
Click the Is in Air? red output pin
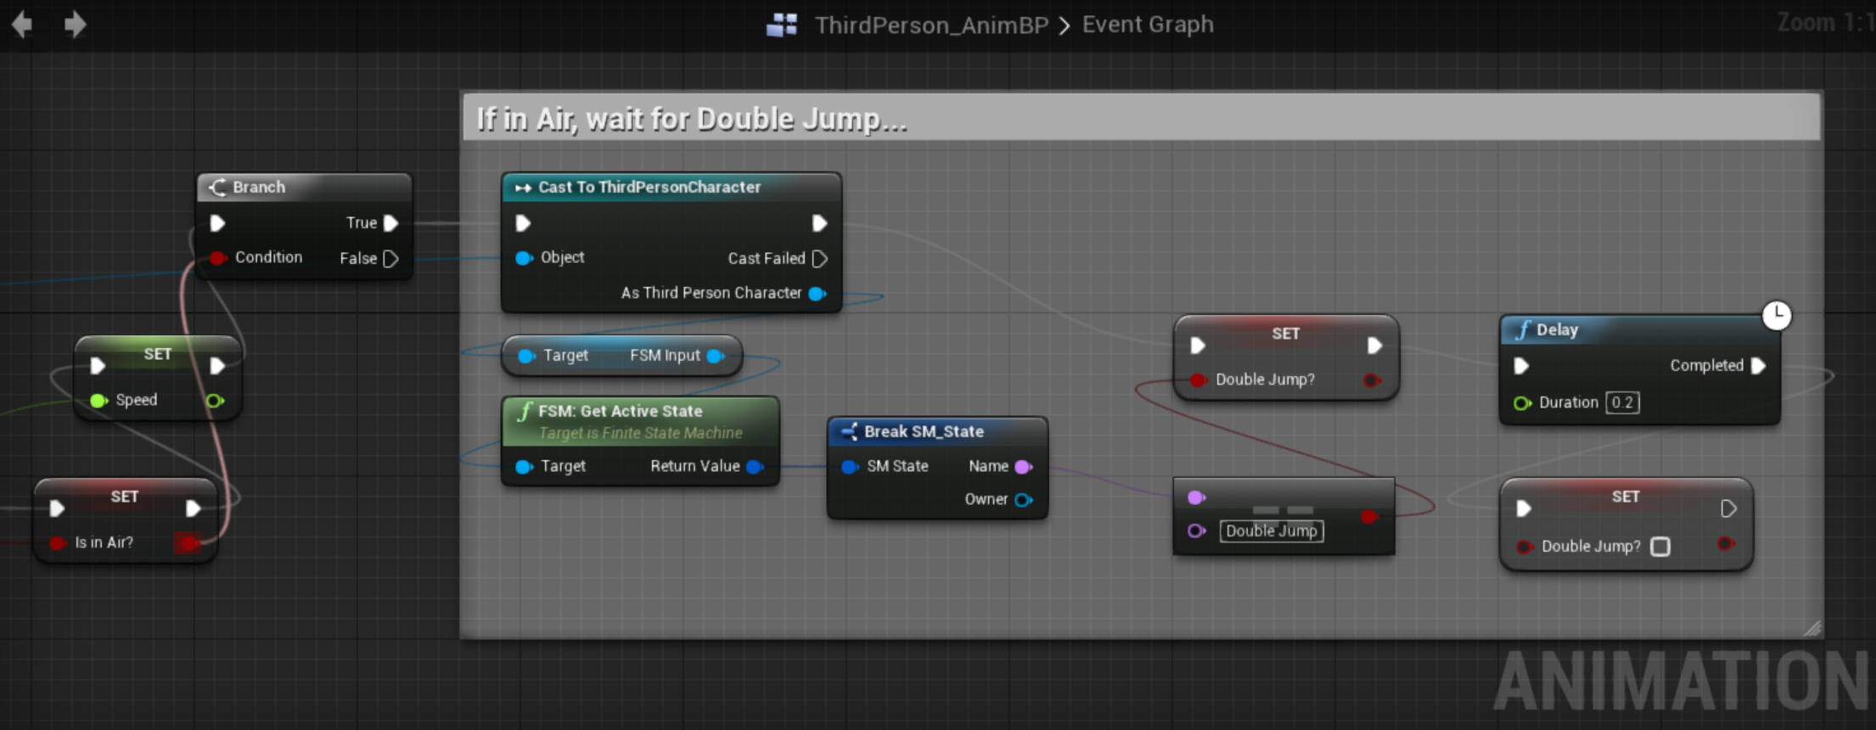pyautogui.click(x=188, y=542)
